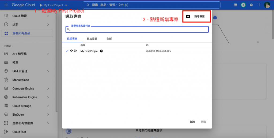Image resolution: width=274 pixels, height=138 pixels.
Task: Click the Cloud Run icon
Action: [6, 132]
